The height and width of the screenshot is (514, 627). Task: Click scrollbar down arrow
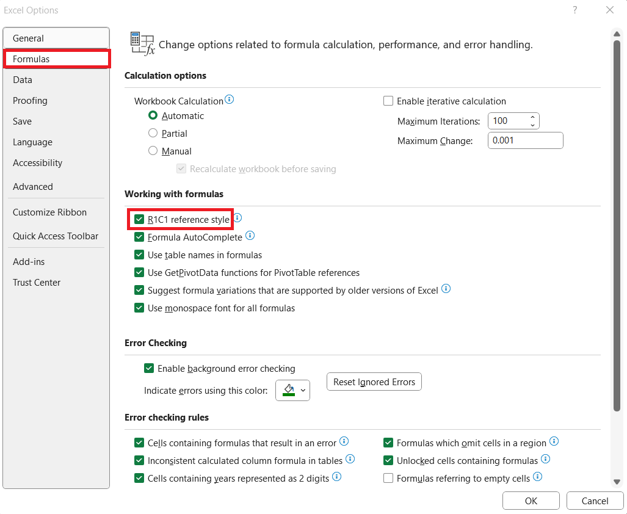tap(617, 482)
